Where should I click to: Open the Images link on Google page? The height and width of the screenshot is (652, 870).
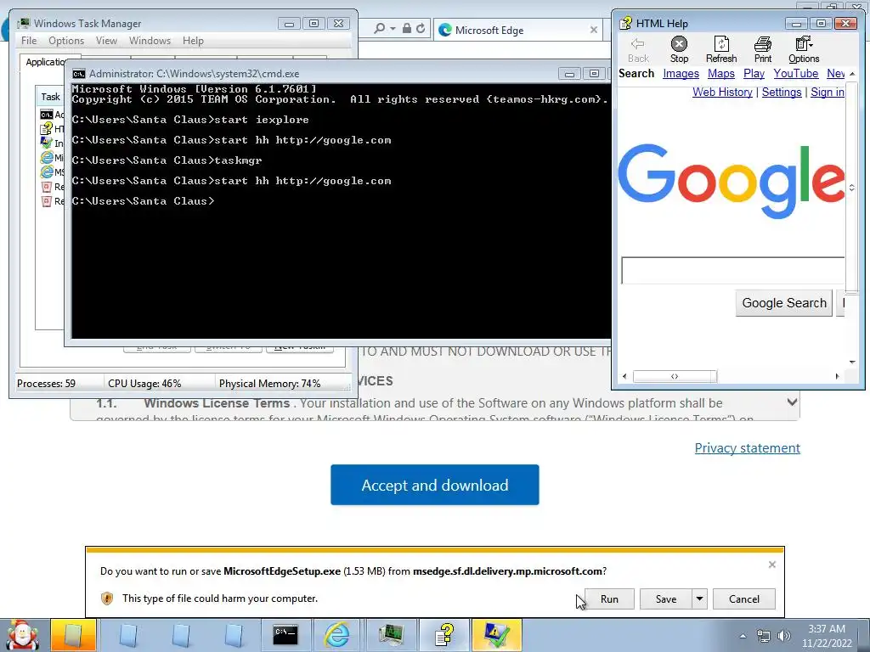click(x=681, y=74)
